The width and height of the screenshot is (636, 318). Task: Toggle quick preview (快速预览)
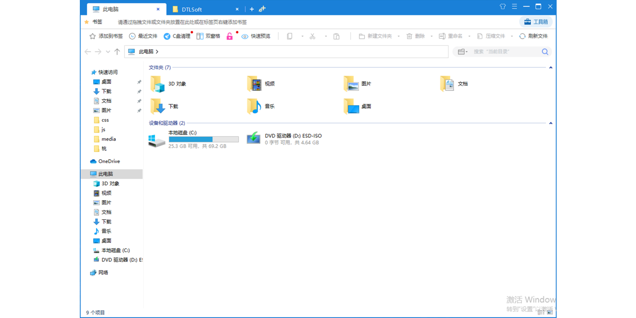[256, 36]
